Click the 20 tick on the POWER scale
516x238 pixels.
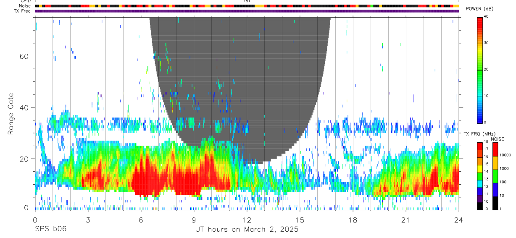tap(486, 69)
